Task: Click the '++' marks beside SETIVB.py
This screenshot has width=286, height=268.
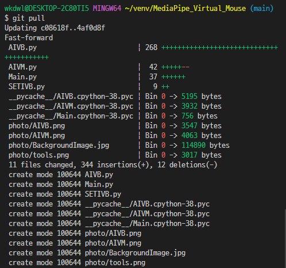Action: [165, 87]
